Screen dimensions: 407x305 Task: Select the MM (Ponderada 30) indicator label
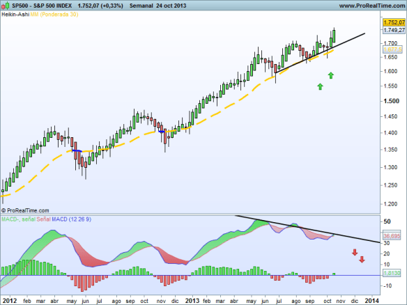coord(54,14)
